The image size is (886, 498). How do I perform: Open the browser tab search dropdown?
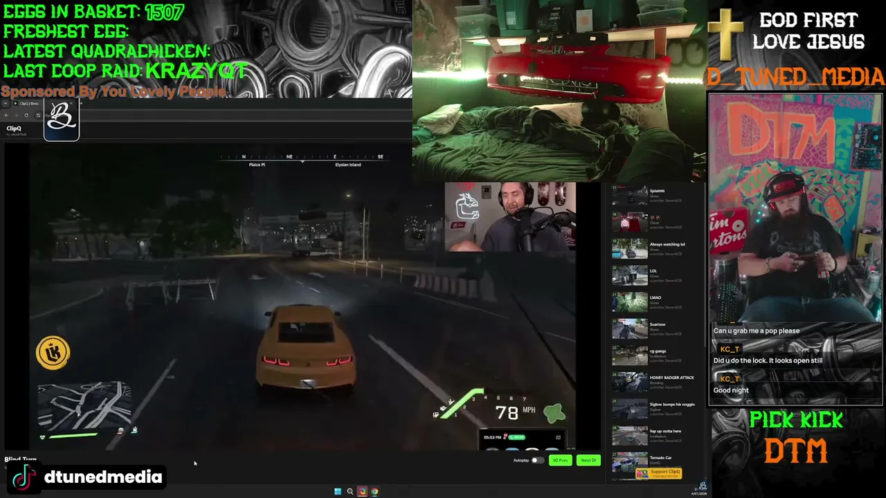click(x=6, y=104)
